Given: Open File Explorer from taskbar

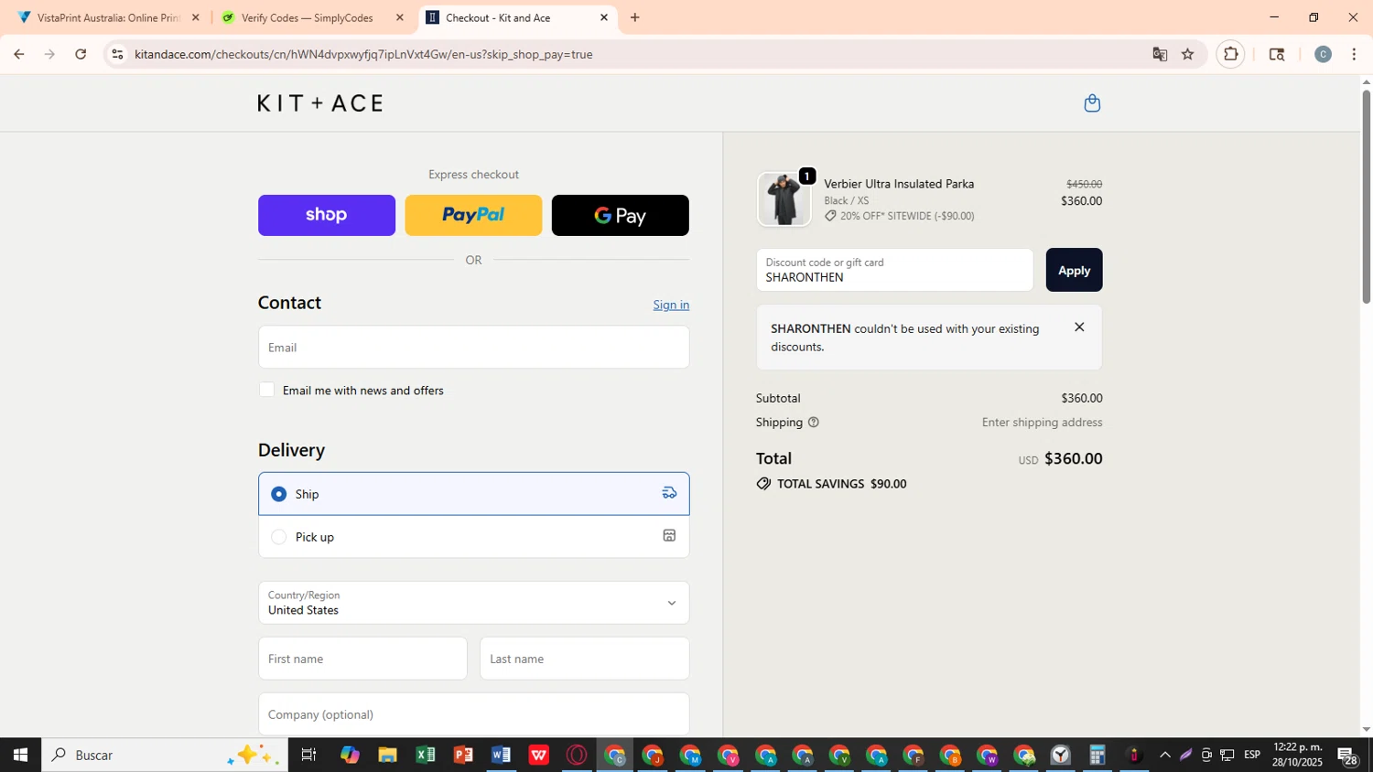Looking at the screenshot, I should [x=387, y=755].
